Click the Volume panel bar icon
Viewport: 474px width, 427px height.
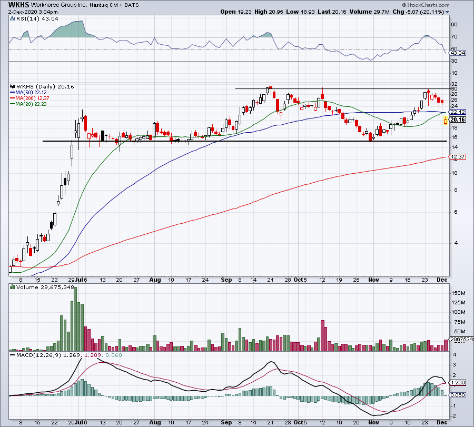(x=13, y=287)
